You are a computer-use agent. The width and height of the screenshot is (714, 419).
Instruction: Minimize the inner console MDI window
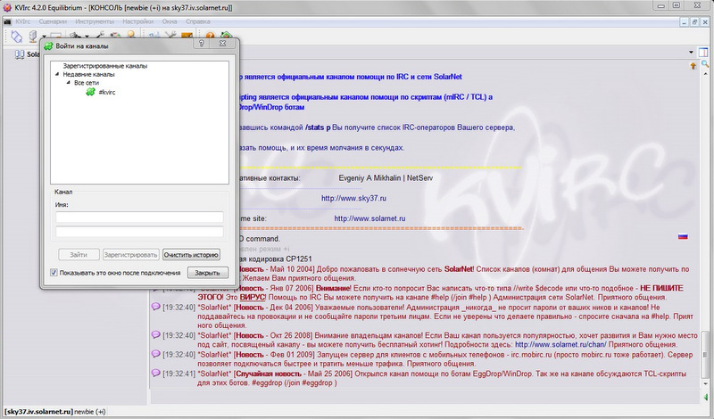(x=685, y=21)
